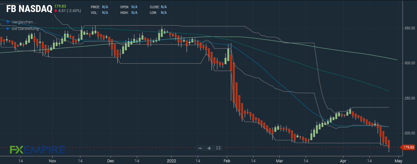This screenshot has height=164, width=417.
Task: Select the green 179.83 quote value
Action: [60, 6]
